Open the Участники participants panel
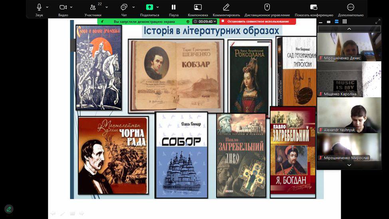The height and width of the screenshot is (219, 389). coord(93,7)
